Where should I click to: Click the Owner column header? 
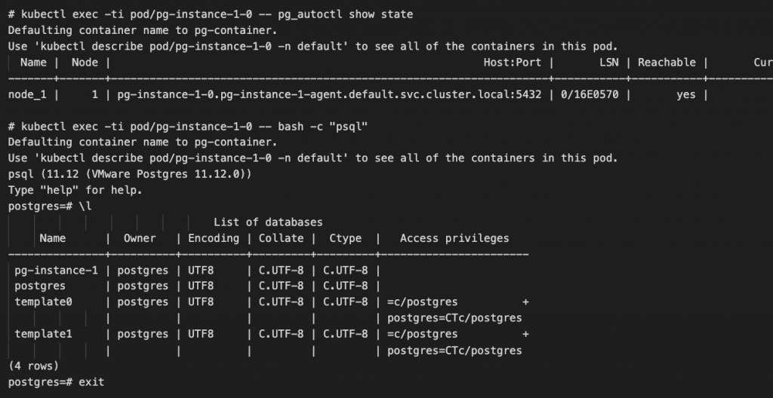pyautogui.click(x=140, y=238)
